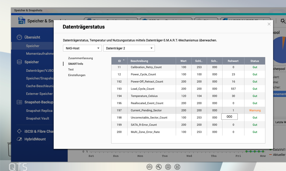Screen dimensions: 286x171
Task: Click the HybridMount cloud icon
Action: [19, 139]
